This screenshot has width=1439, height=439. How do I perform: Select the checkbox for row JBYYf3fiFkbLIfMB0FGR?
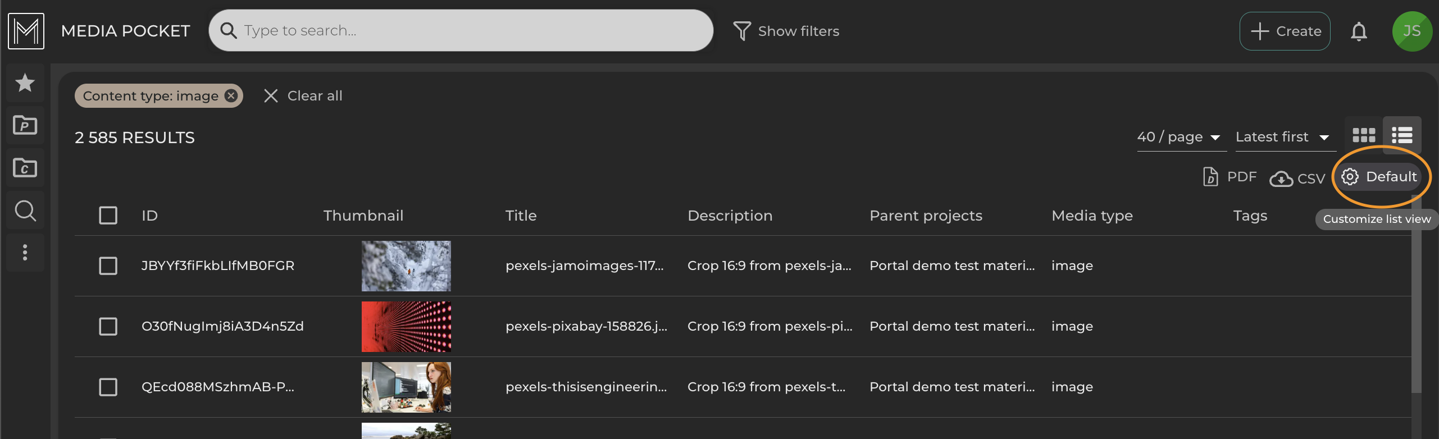coord(108,266)
